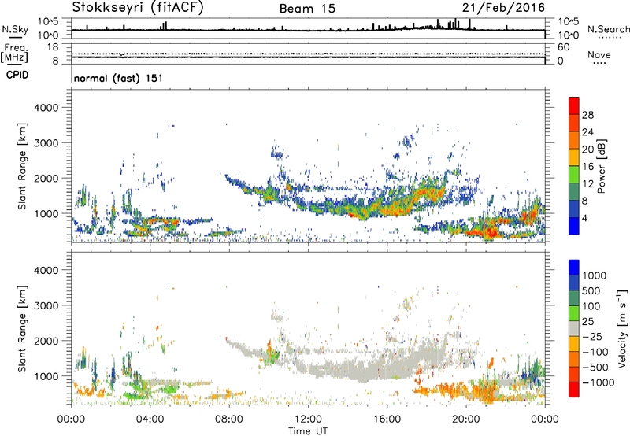Click the 'CPID' label
The height and width of the screenshot is (436, 630).
click(x=17, y=75)
